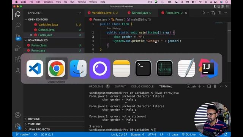Run Java file with play button
243x137 pixels.
tap(204, 13)
